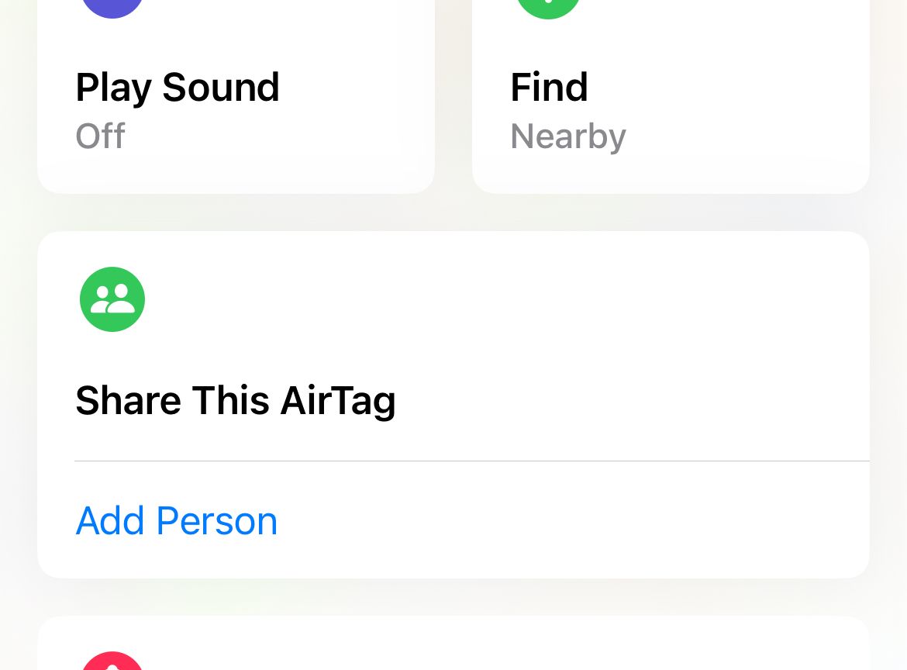Tap the purple Play Sound icon
The image size is (907, 670).
pos(112,6)
